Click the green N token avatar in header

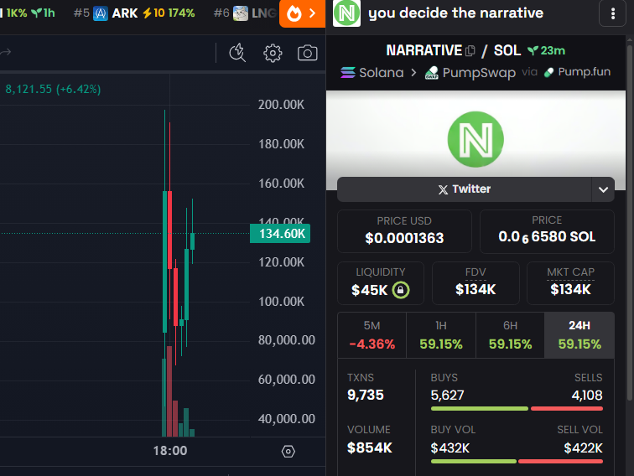(346, 13)
